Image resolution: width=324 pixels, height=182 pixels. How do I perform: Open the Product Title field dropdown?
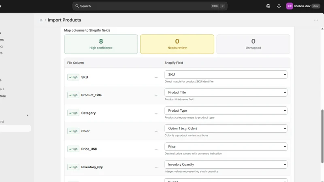point(226,93)
